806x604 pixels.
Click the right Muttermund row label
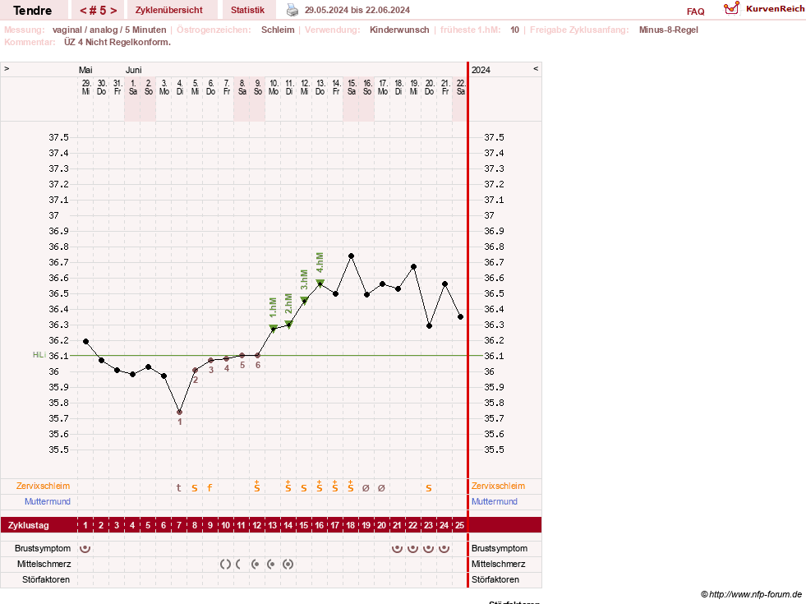(x=495, y=501)
